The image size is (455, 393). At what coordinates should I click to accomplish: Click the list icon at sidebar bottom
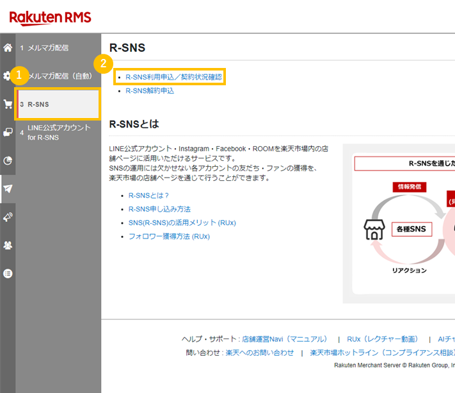8,273
